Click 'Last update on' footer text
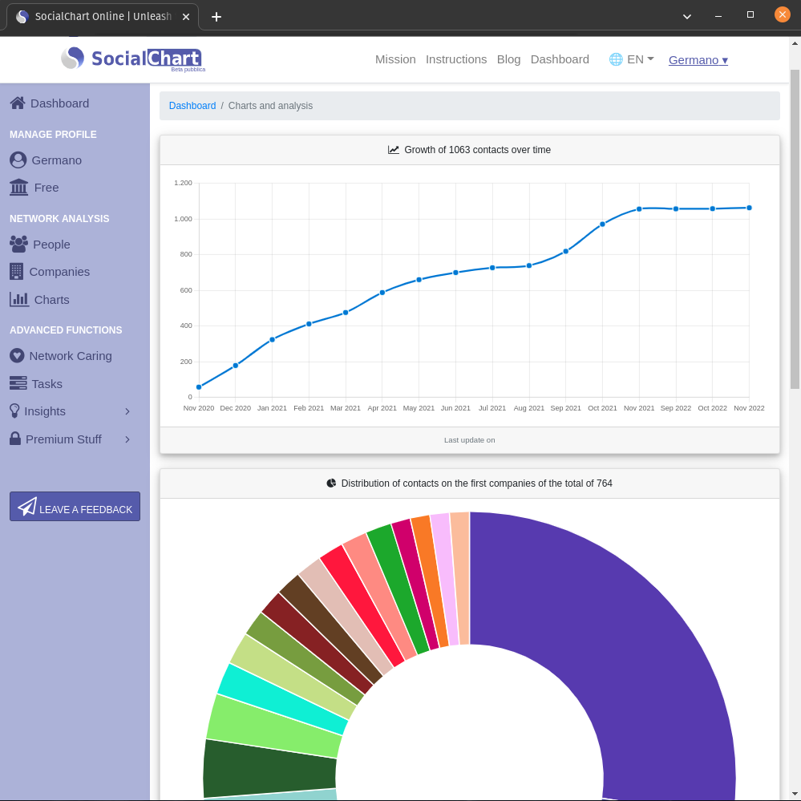801x801 pixels. pos(469,440)
